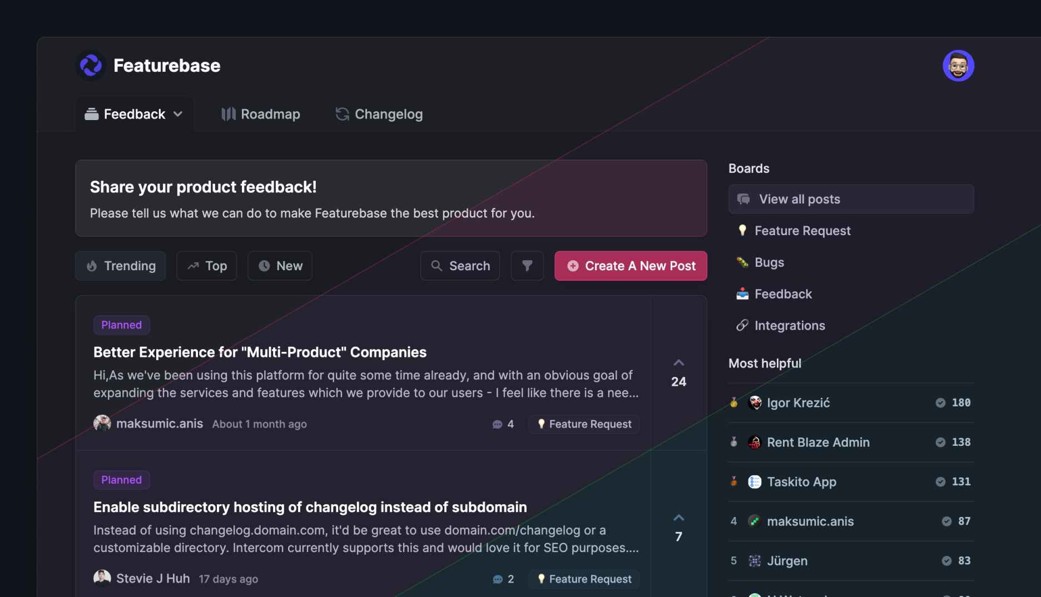1041x597 pixels.
Task: Click Igor Krezić's avatar icon
Action: pos(755,402)
